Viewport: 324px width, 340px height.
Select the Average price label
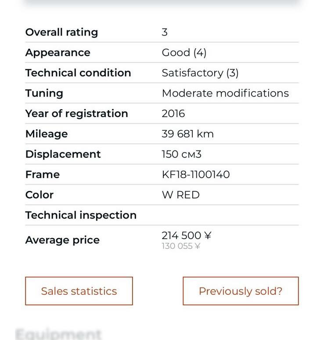point(62,240)
